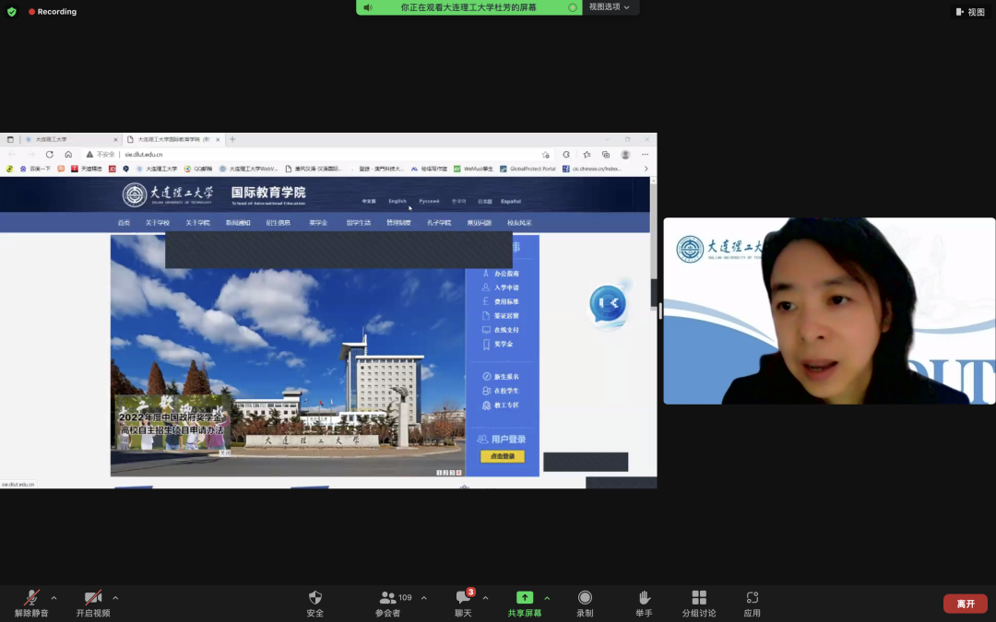Switch site language to Español
The width and height of the screenshot is (996, 622).
coord(511,201)
